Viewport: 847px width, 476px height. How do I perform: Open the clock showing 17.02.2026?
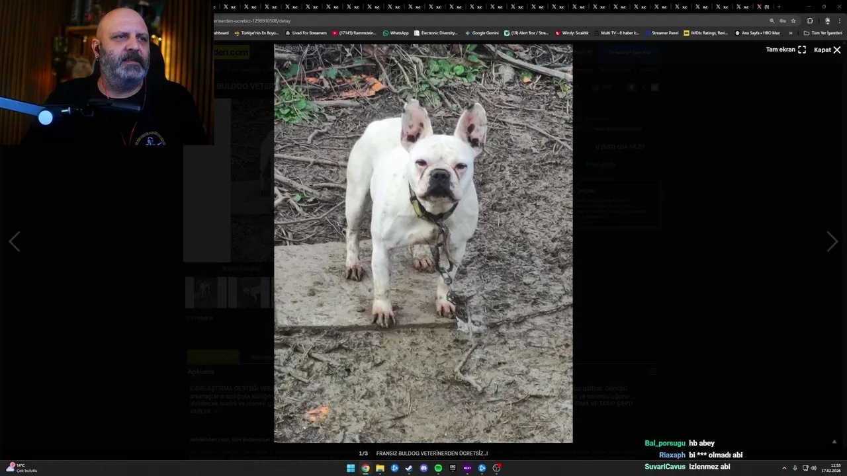[x=831, y=468]
